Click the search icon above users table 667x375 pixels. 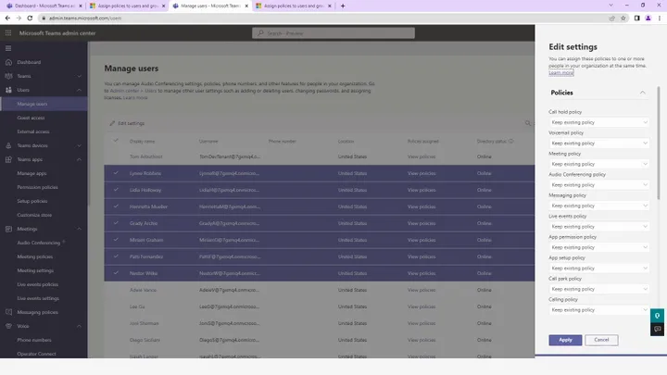528,123
